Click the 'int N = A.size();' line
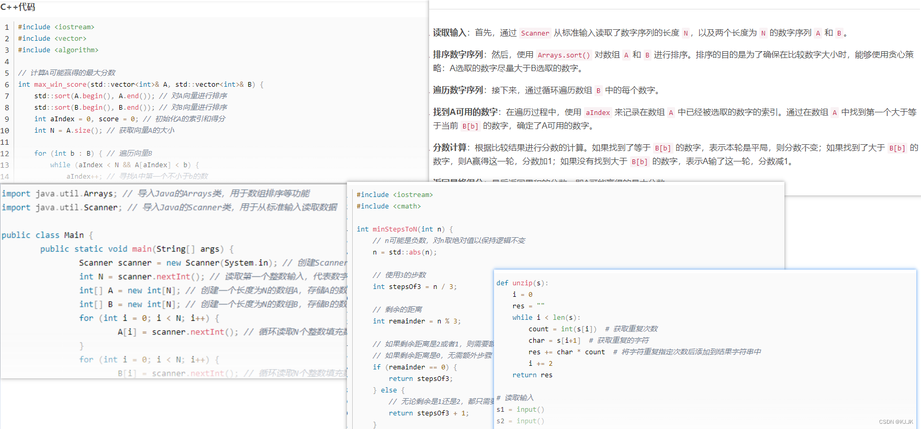Image resolution: width=921 pixels, height=429 pixels. pos(68,130)
